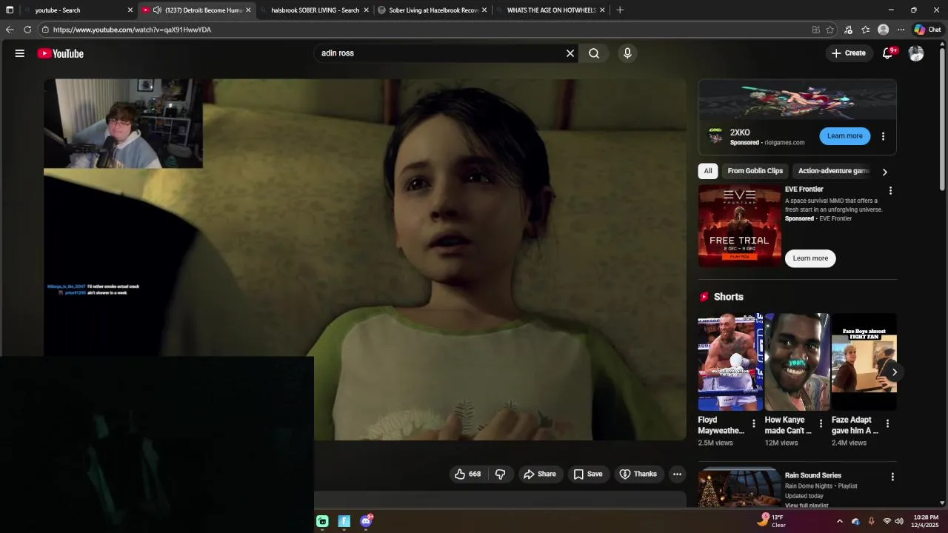Screen dimensions: 948x533
Task: Close the Detroit: Become Human tab
Action: click(x=248, y=10)
